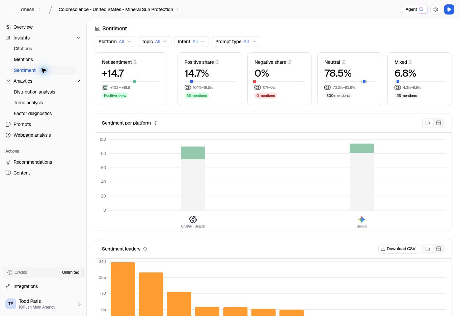The height and width of the screenshot is (316, 460).
Task: Open the Topic filter dropdown
Action: (155, 42)
